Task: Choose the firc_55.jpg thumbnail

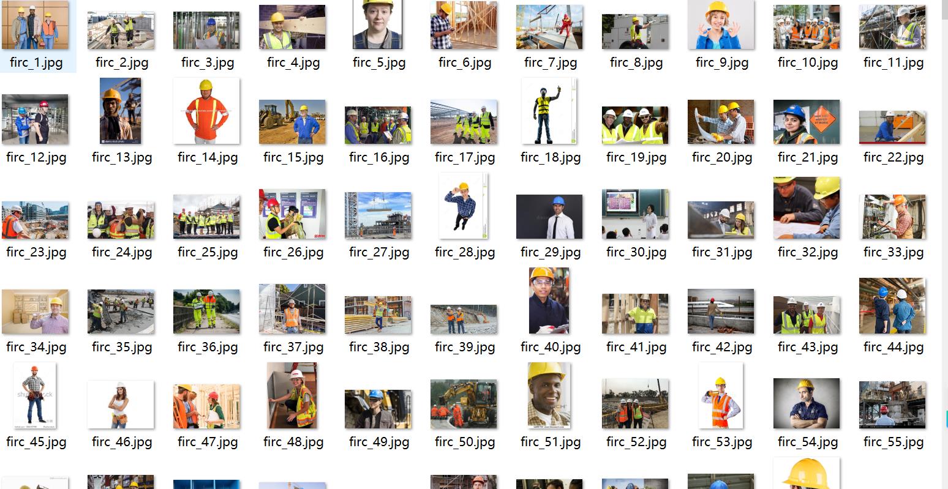Action: pyautogui.click(x=892, y=405)
